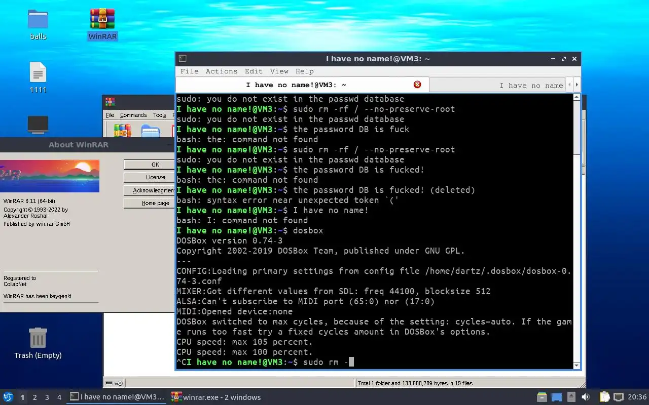Image resolution: width=649 pixels, height=405 pixels.
Task: Open the terminal File menu
Action: (189, 71)
